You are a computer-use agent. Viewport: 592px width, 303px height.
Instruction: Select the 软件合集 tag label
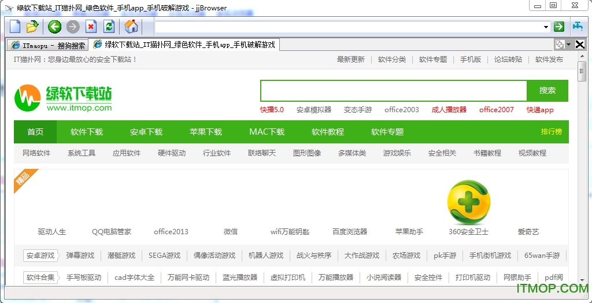pyautogui.click(x=40, y=278)
